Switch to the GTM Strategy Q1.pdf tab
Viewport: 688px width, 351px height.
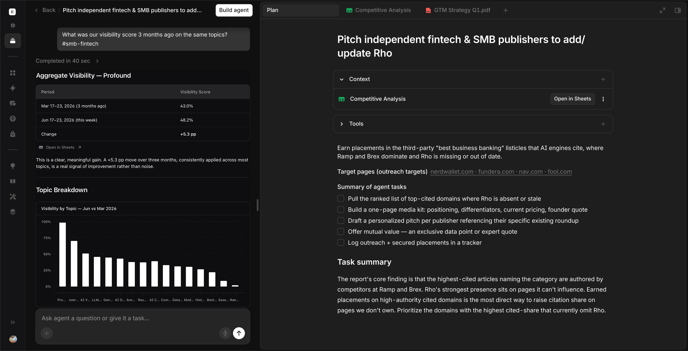click(x=458, y=10)
